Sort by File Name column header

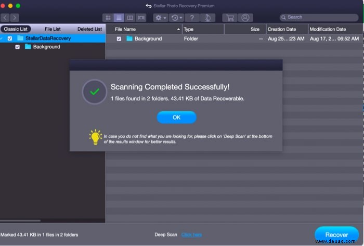144,29
